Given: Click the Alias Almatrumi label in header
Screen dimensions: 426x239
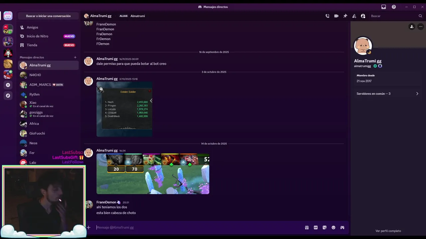Looking at the screenshot, I should coord(132,16).
